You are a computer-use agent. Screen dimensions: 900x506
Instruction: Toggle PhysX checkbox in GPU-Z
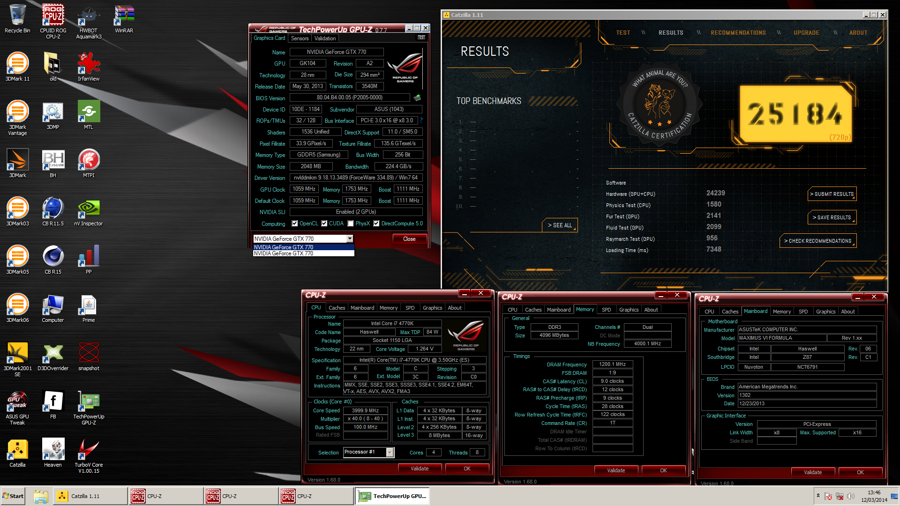351,223
